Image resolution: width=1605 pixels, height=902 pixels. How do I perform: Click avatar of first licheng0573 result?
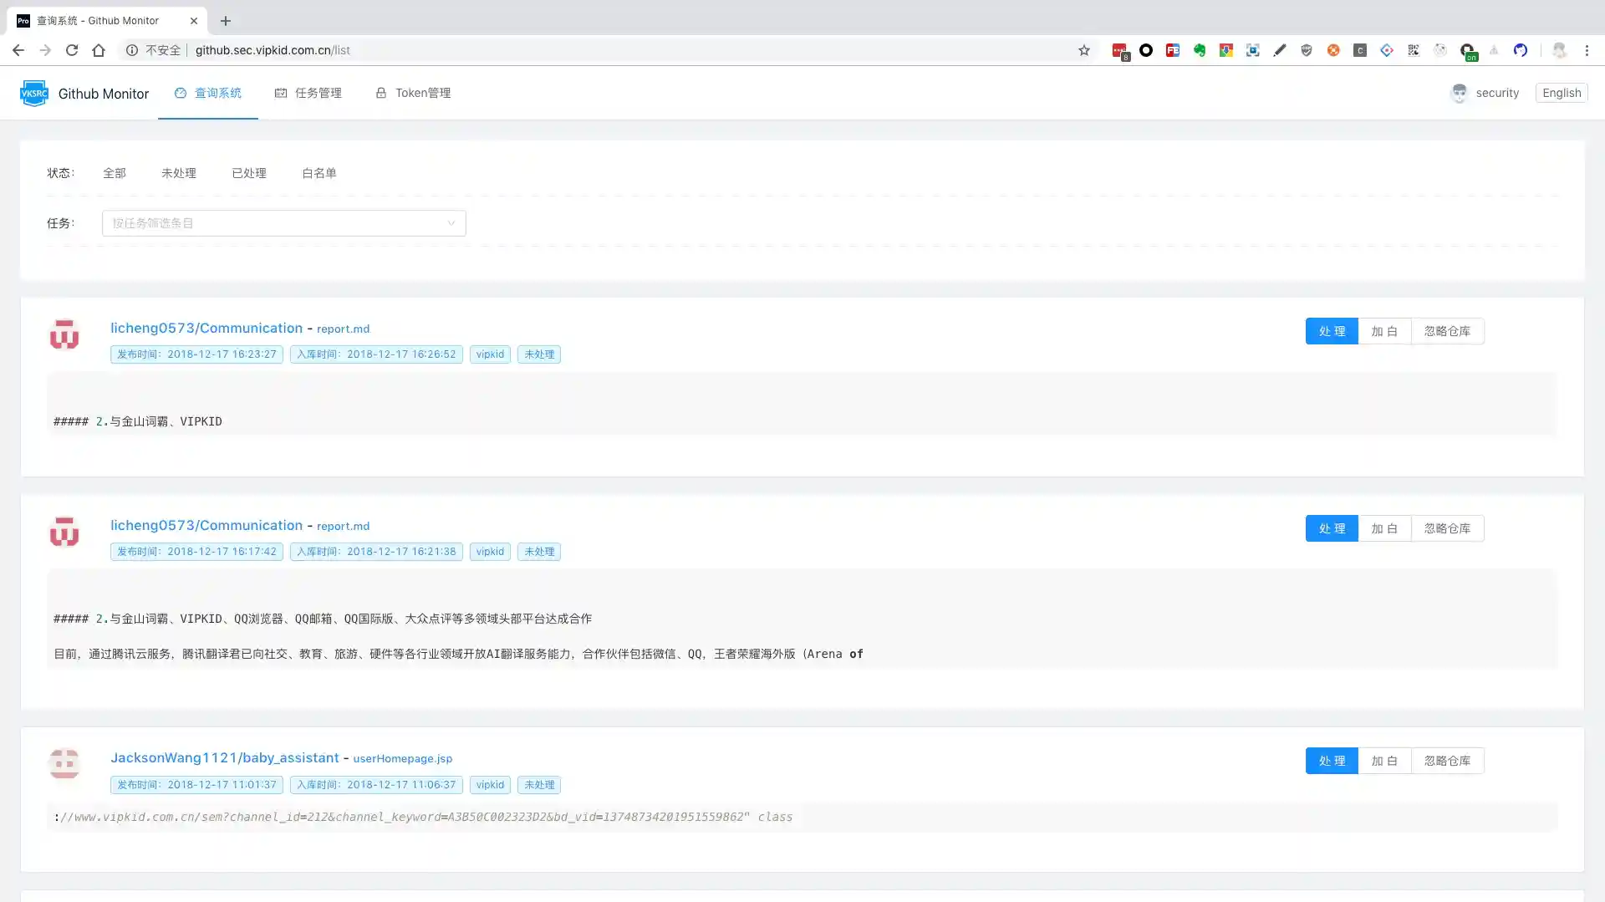pos(64,334)
